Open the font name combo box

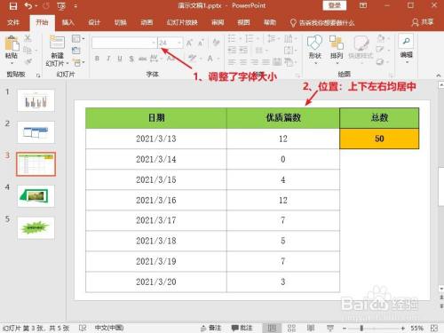124,43
